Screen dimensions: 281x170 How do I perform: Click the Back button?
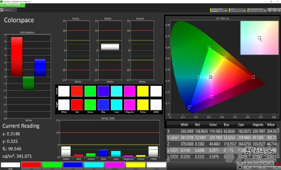(254, 168)
